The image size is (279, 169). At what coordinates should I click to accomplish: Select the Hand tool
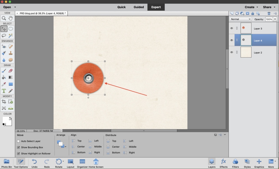[11, 18]
